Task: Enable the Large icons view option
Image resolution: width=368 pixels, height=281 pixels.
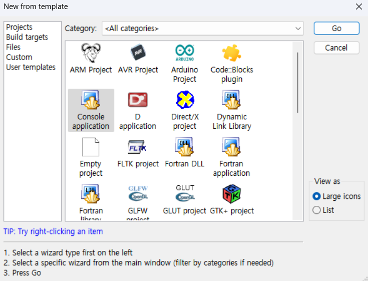Action: tap(336, 196)
